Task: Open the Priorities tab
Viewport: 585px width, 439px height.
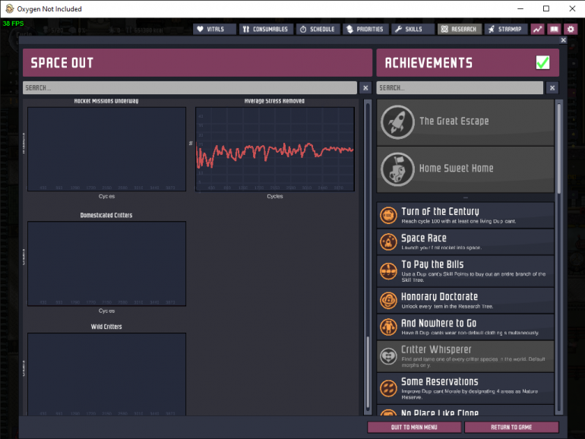Action: coord(365,29)
